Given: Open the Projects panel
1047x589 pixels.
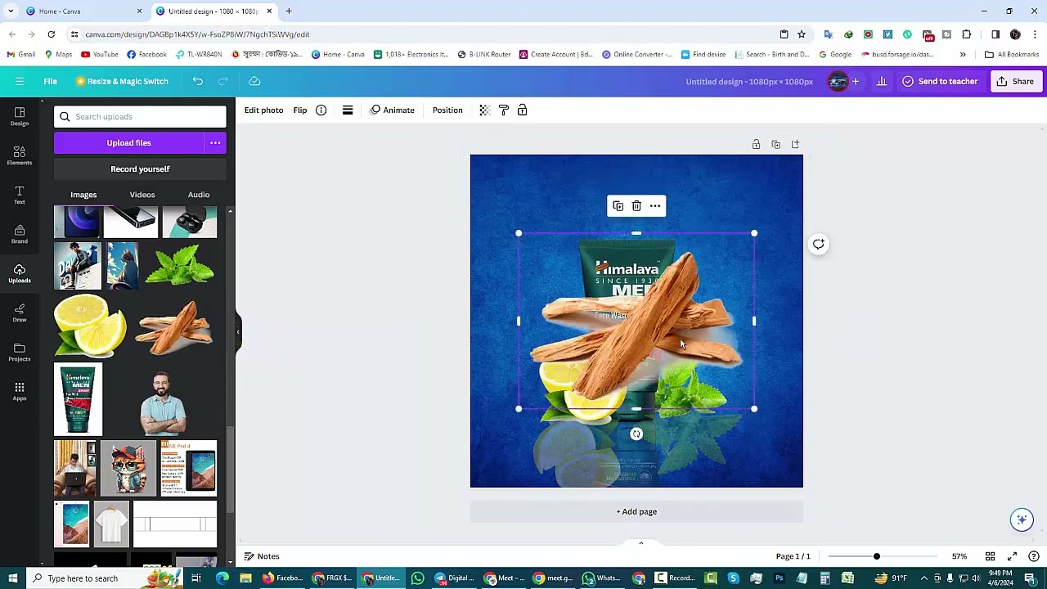Looking at the screenshot, I should tap(20, 352).
